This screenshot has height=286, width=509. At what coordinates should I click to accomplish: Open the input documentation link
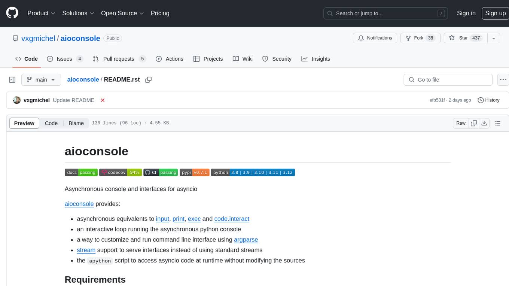pyautogui.click(x=163, y=219)
